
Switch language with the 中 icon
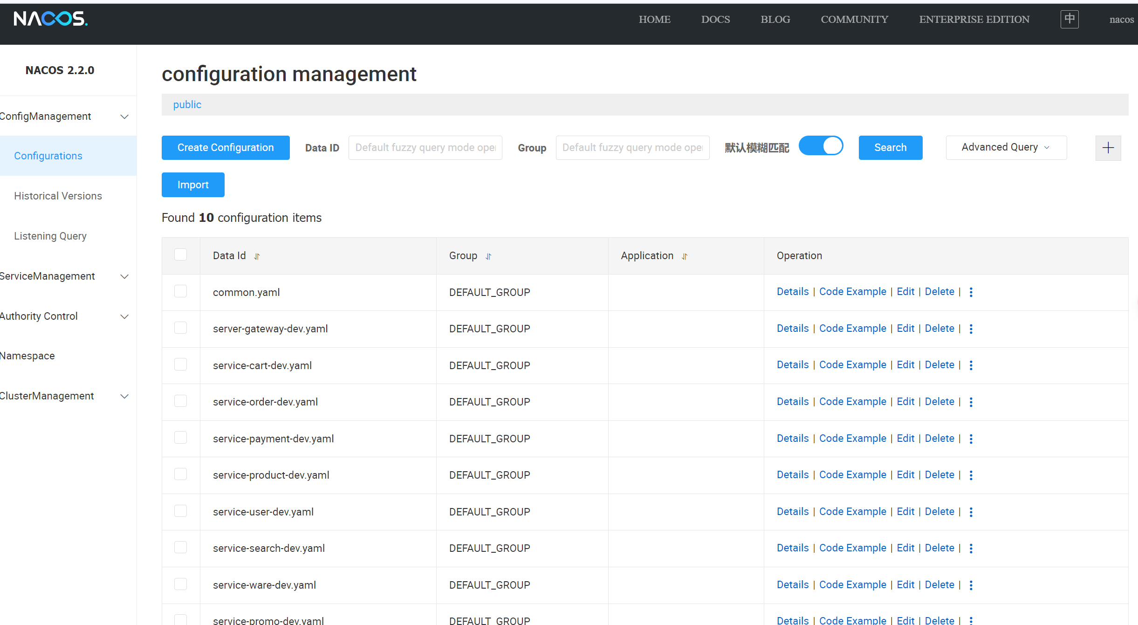1069,19
